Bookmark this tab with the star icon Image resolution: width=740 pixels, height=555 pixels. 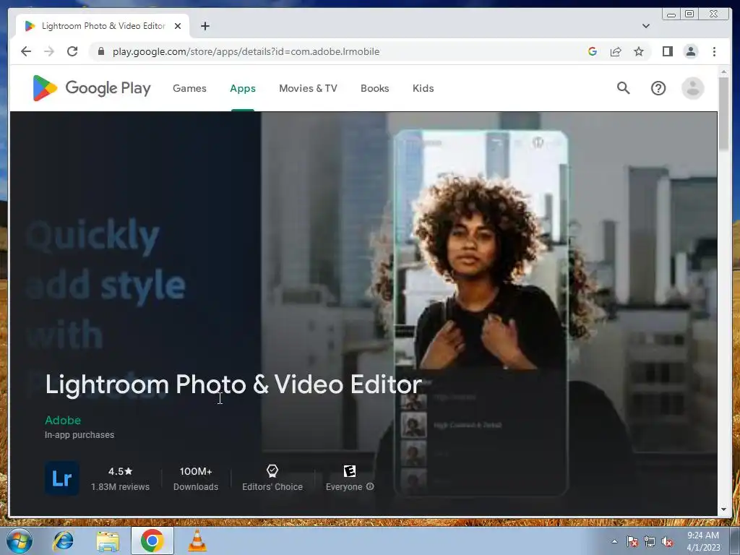pos(639,51)
